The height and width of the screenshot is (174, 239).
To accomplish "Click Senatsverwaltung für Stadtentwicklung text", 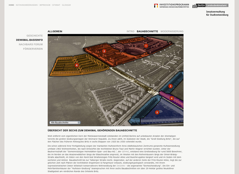I will coord(217,13).
